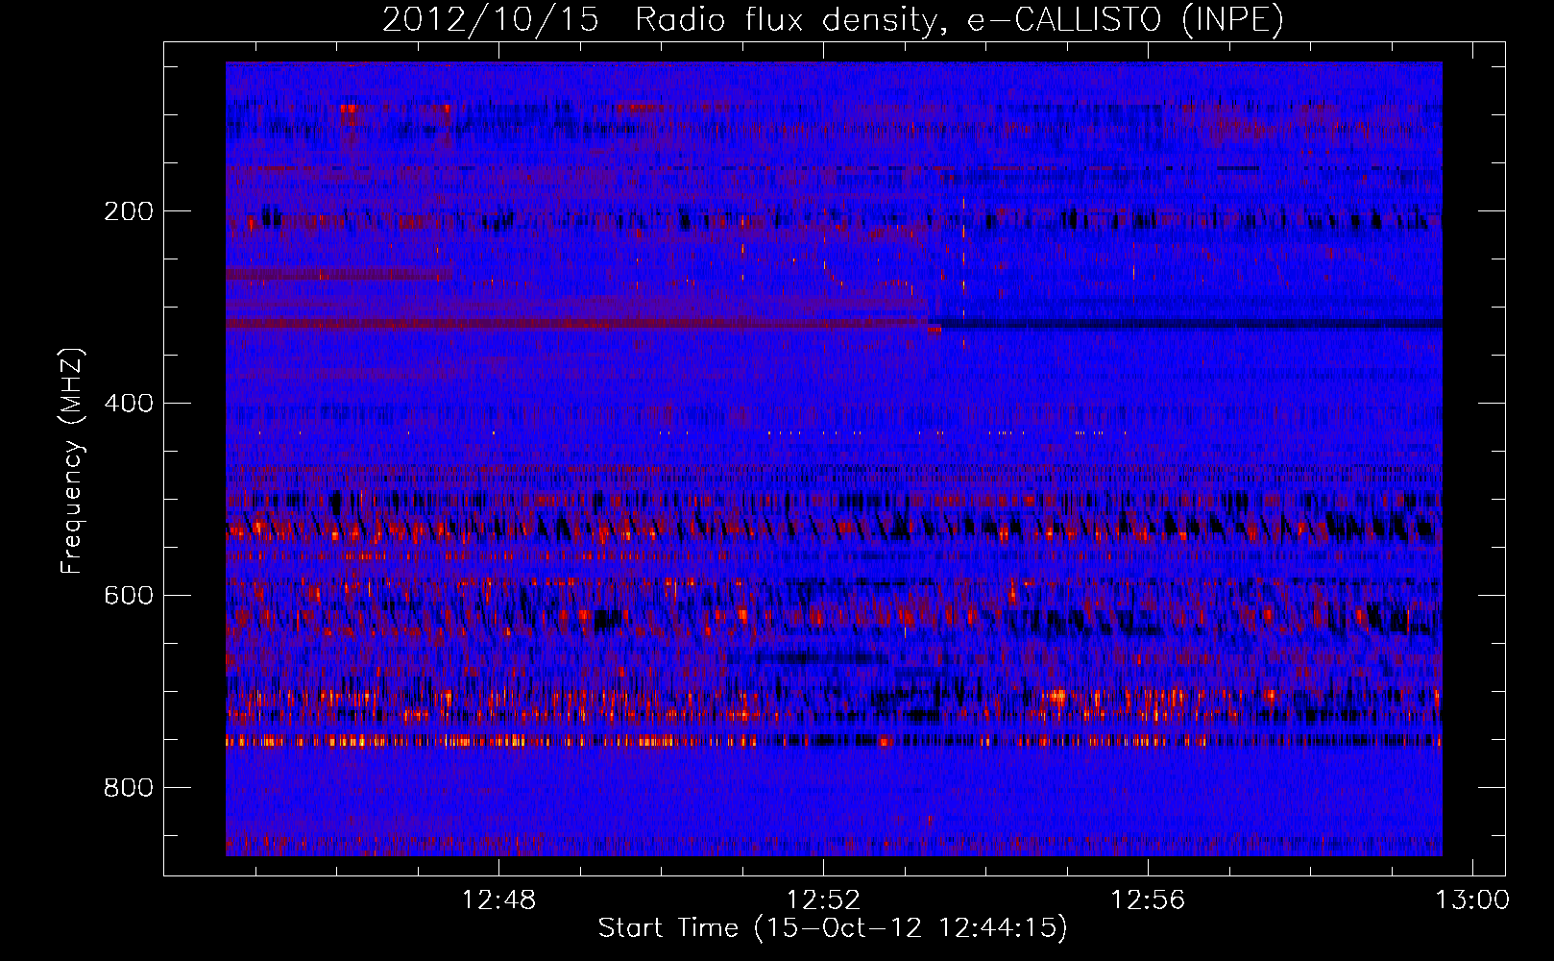Click the 200 frequency tick label
This screenshot has height=961, width=1554.
point(129,211)
